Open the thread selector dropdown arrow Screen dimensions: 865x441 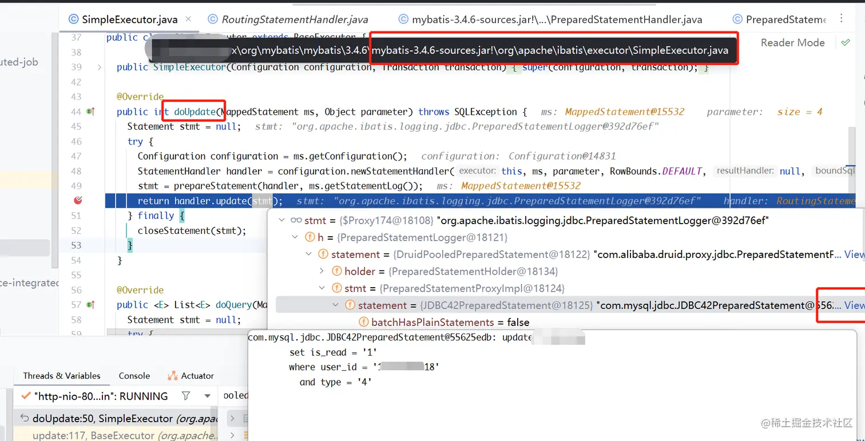pos(207,396)
